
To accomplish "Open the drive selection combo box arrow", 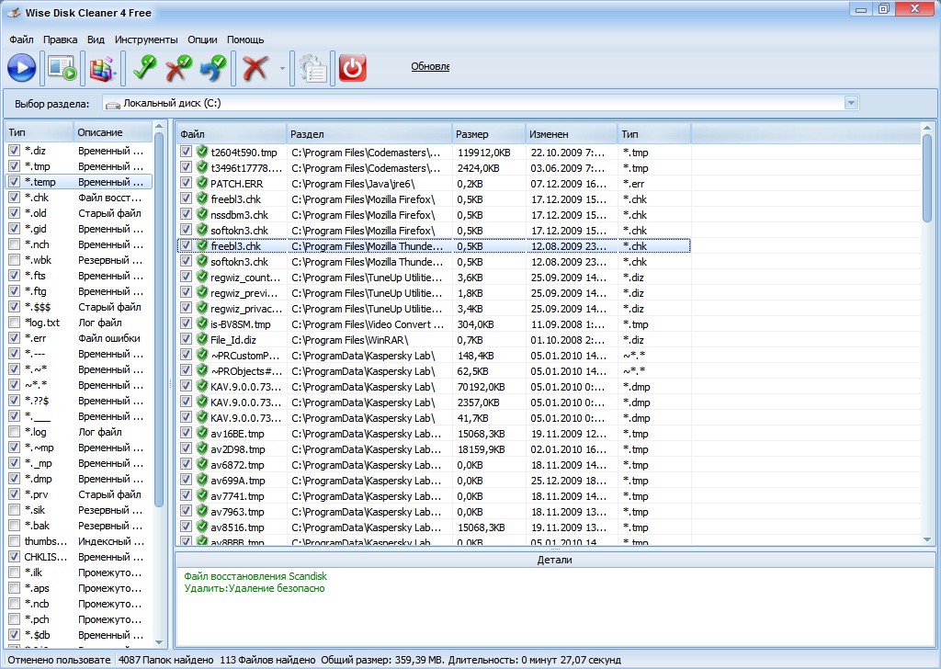I will 851,103.
